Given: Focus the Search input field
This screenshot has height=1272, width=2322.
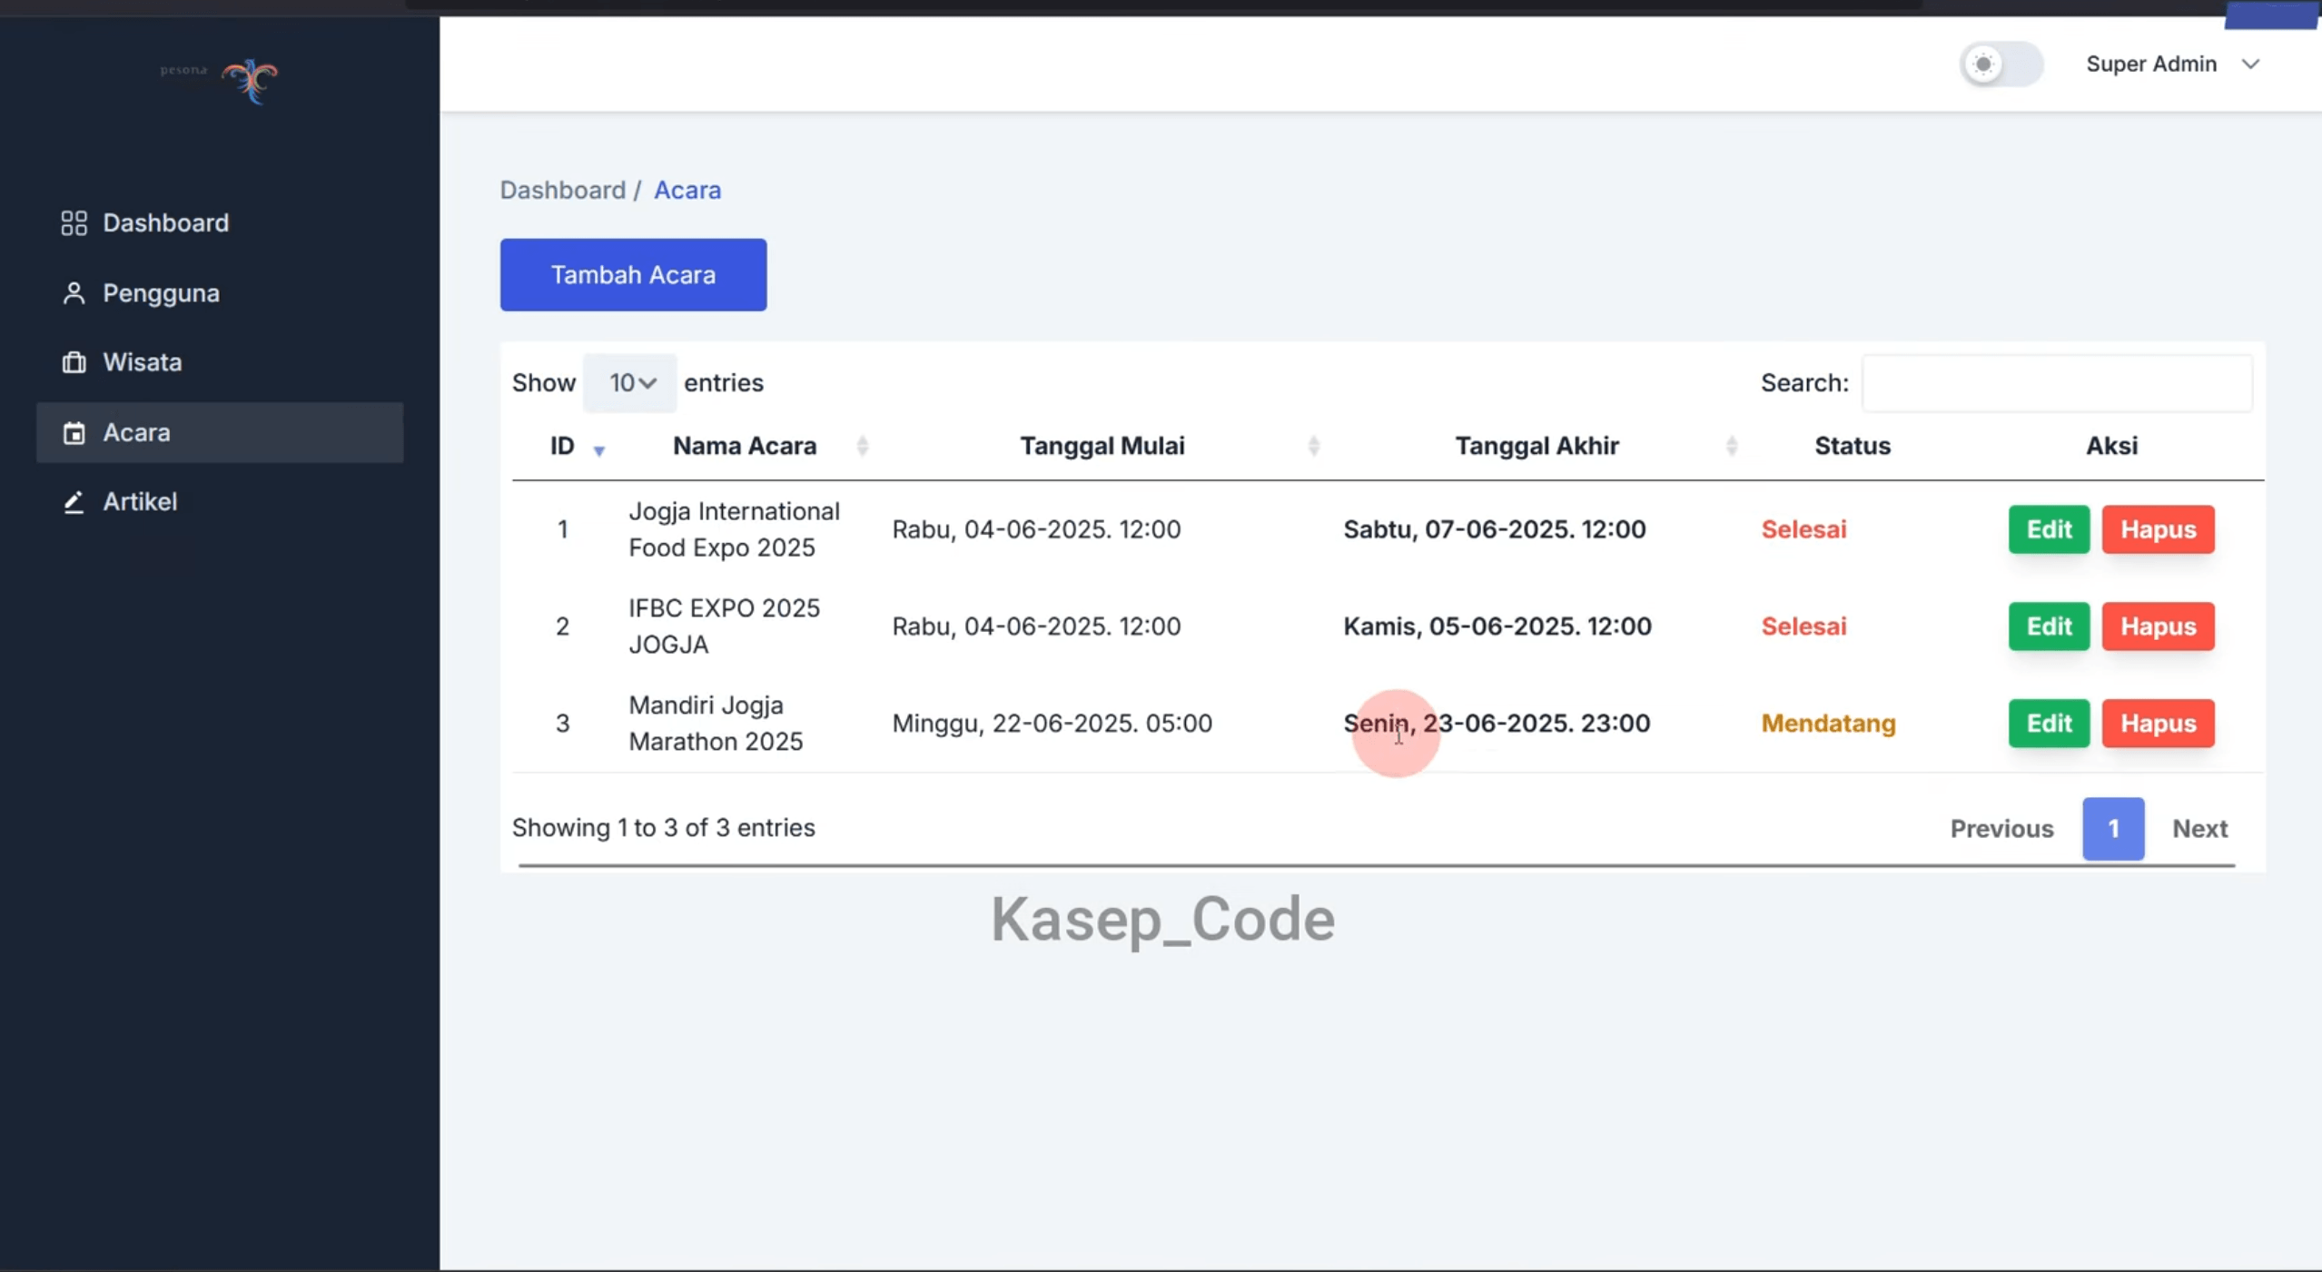Looking at the screenshot, I should [2057, 383].
